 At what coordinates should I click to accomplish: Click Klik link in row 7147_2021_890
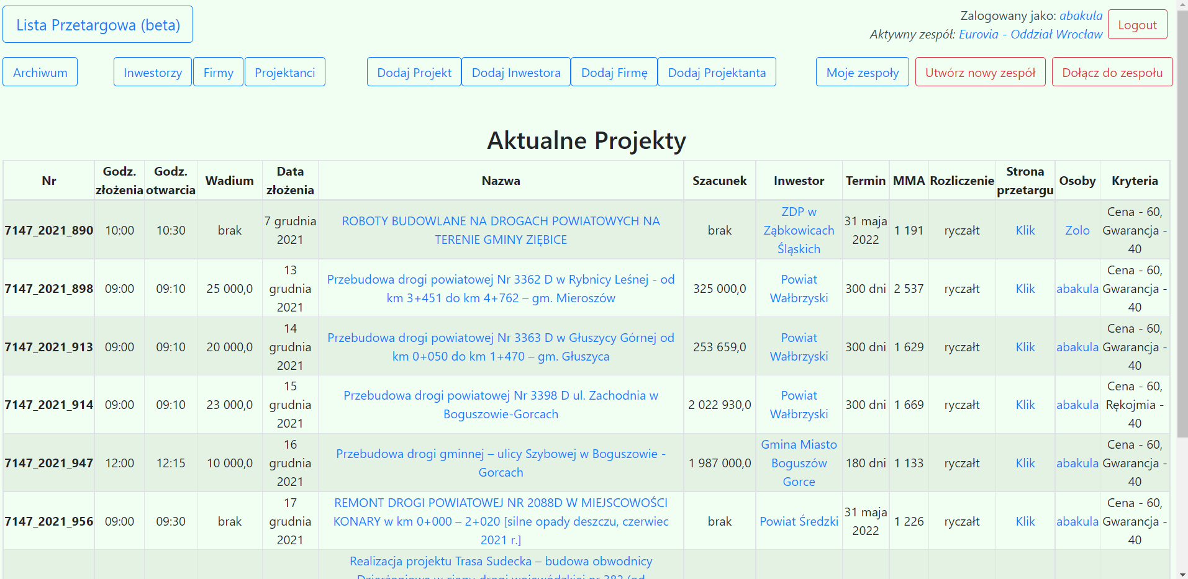pos(1025,230)
